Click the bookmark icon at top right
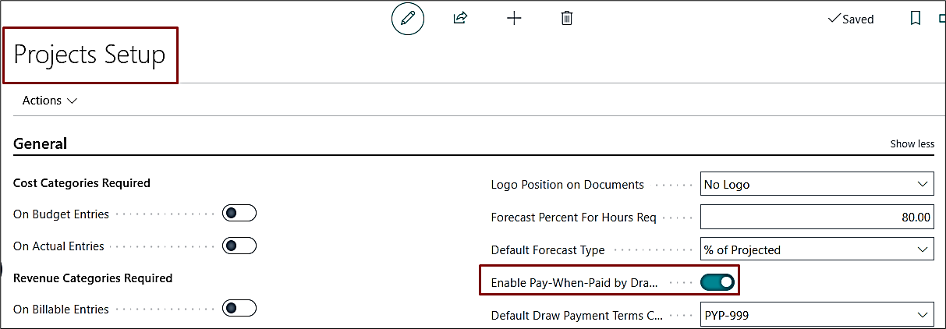Screen dimensions: 946x329 [x=916, y=18]
